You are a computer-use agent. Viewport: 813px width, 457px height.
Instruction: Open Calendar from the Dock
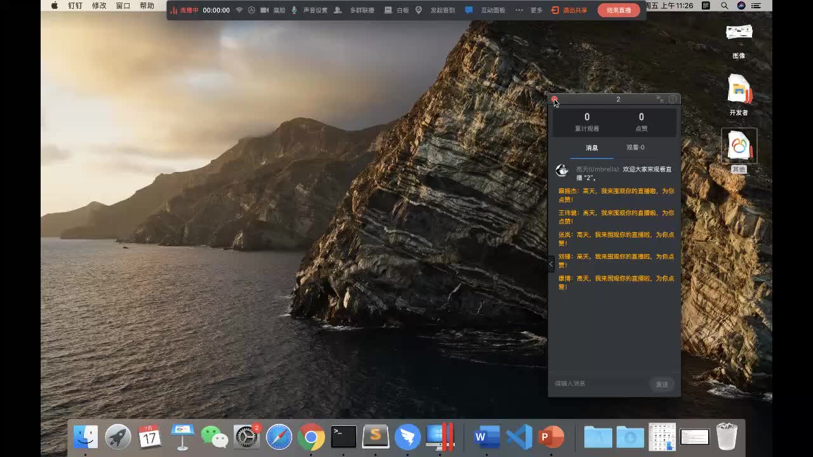pos(150,437)
